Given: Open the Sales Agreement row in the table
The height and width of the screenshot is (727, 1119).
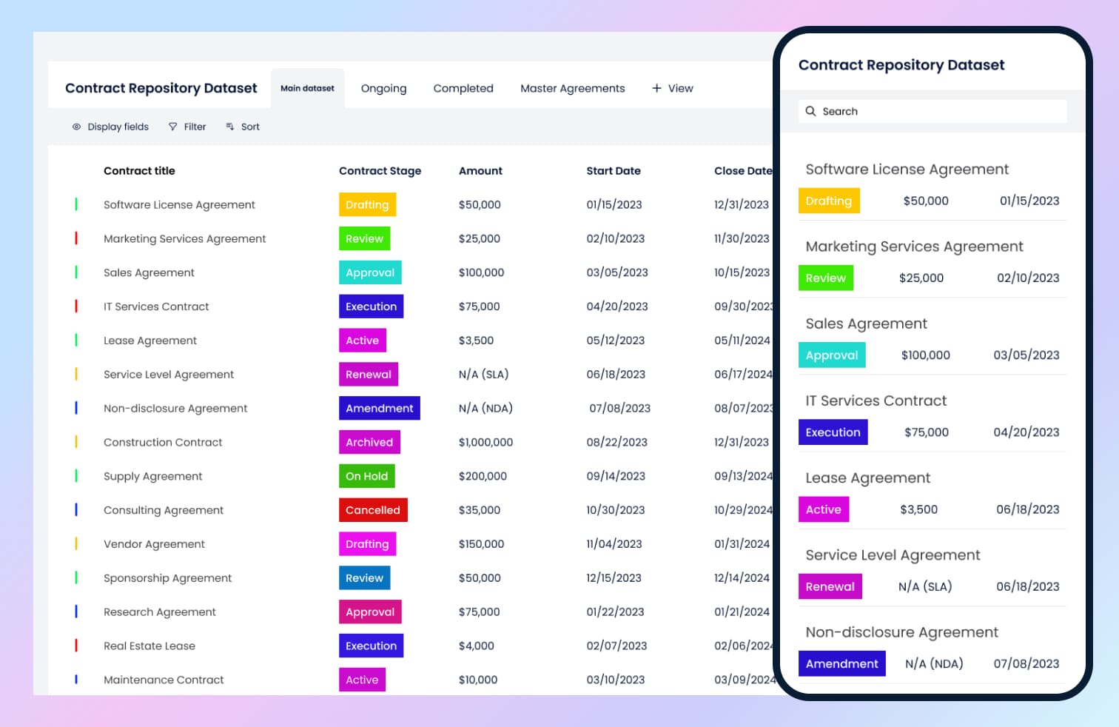Looking at the screenshot, I should pyautogui.click(x=149, y=272).
